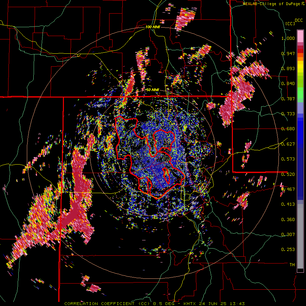Click the DCC product label
Screen dimensions: 306x306
(299, 20)
